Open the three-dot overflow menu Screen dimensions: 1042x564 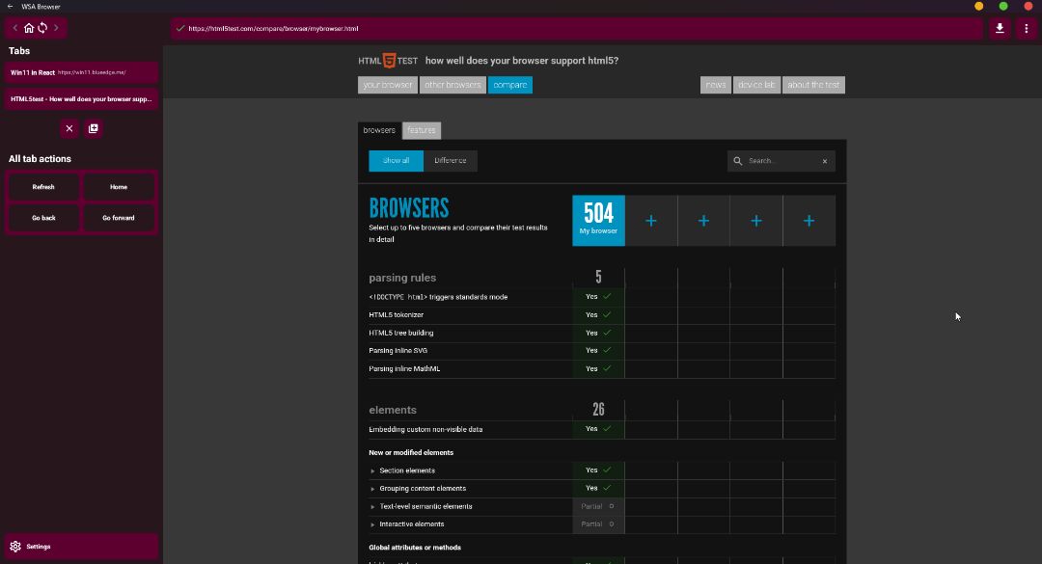pos(1026,29)
